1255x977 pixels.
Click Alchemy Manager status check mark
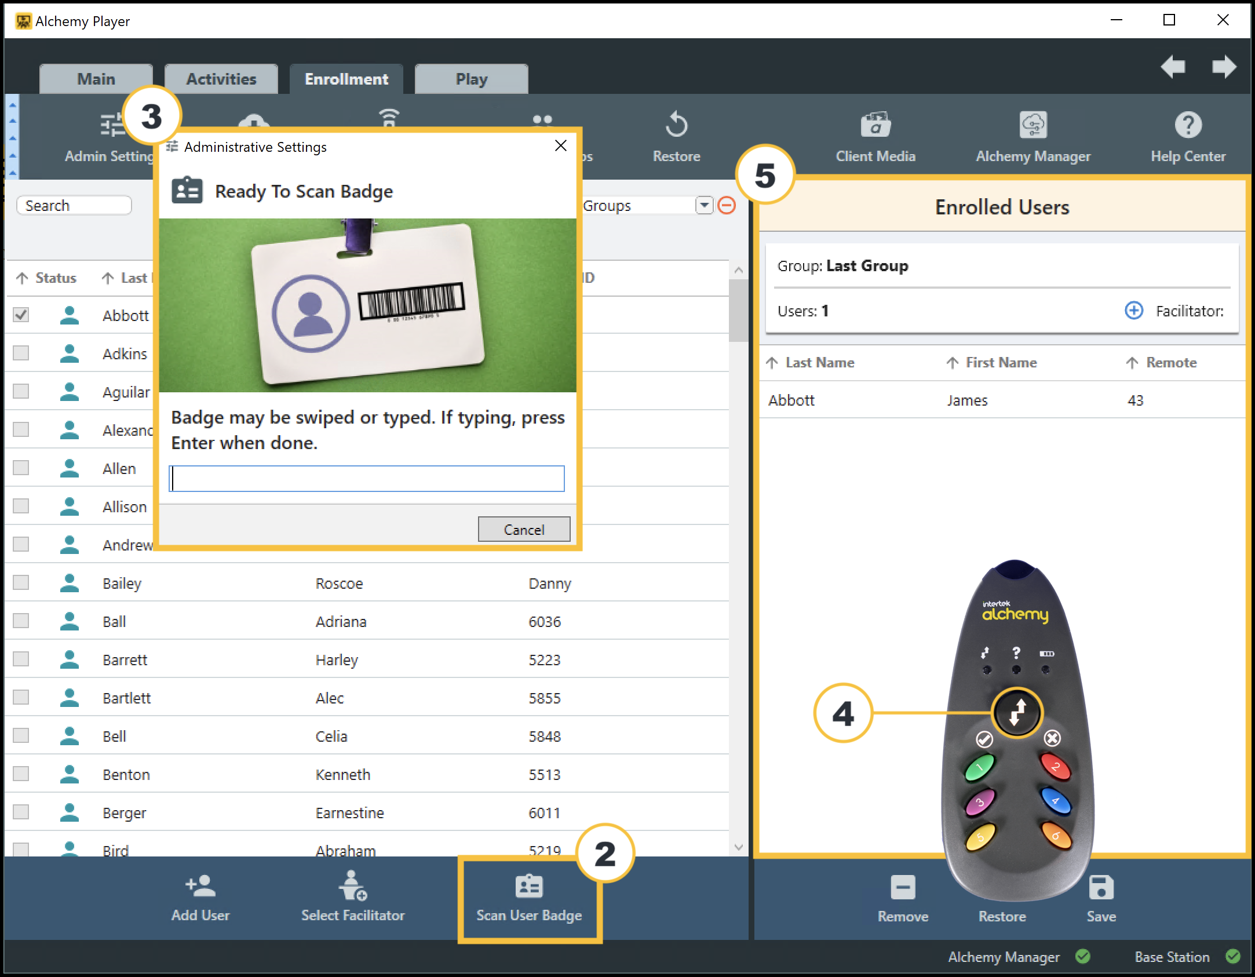(x=1082, y=956)
